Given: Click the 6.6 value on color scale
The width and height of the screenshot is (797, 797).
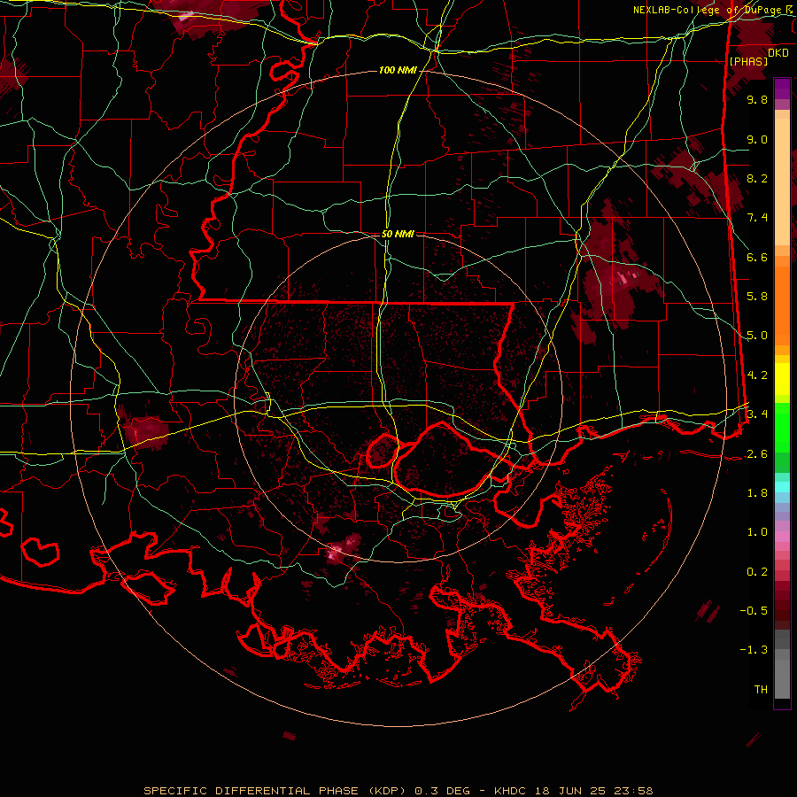Looking at the screenshot, I should pyautogui.click(x=757, y=257).
